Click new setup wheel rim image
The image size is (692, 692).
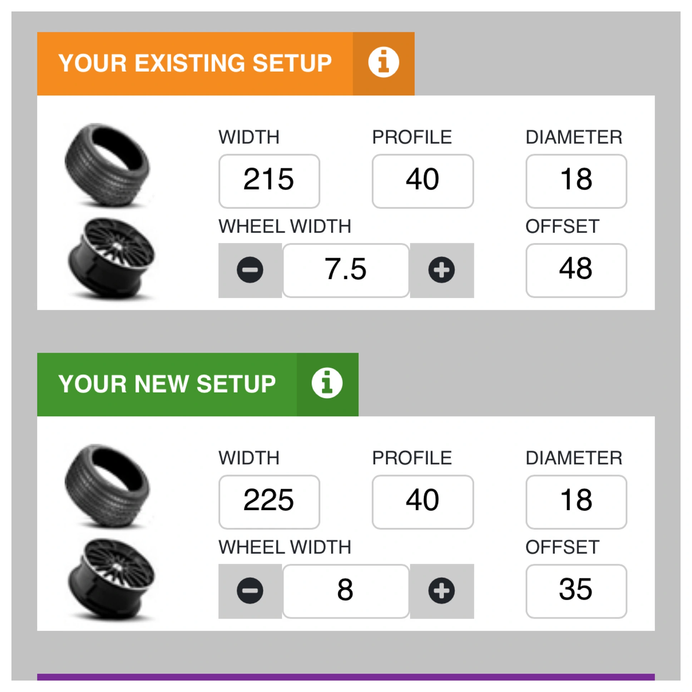[x=112, y=579]
